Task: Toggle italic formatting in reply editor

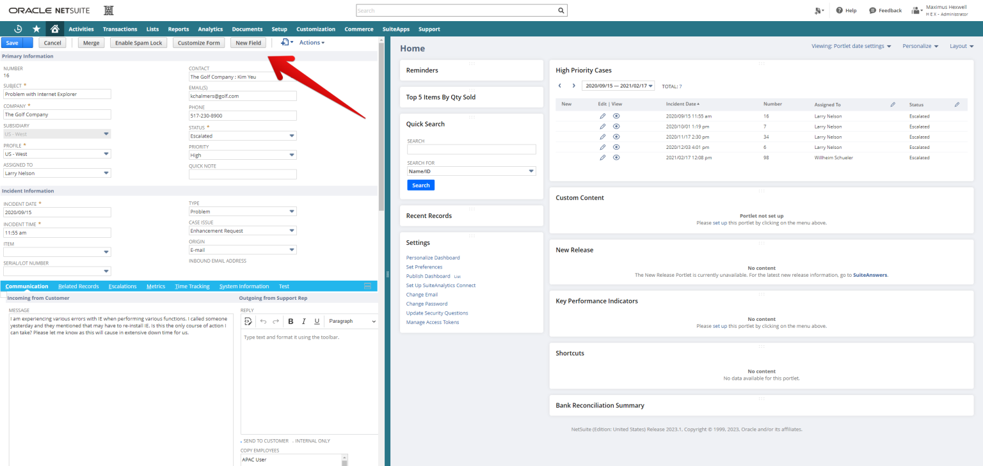Action: (303, 321)
